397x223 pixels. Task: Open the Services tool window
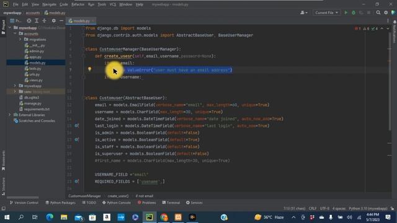(x=194, y=203)
